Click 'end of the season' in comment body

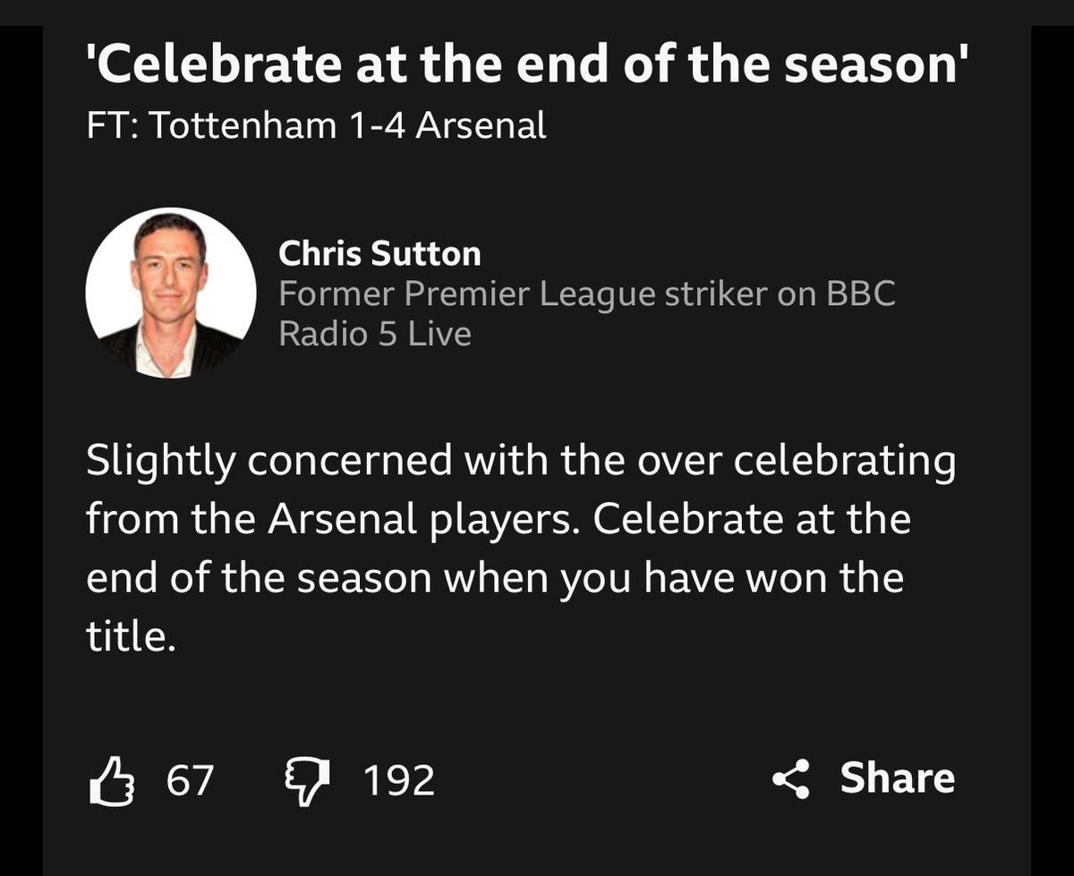[x=260, y=579]
